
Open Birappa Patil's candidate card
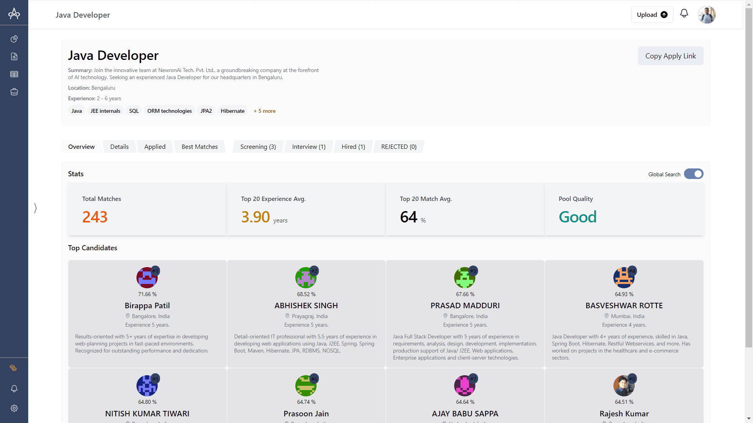[x=147, y=305]
